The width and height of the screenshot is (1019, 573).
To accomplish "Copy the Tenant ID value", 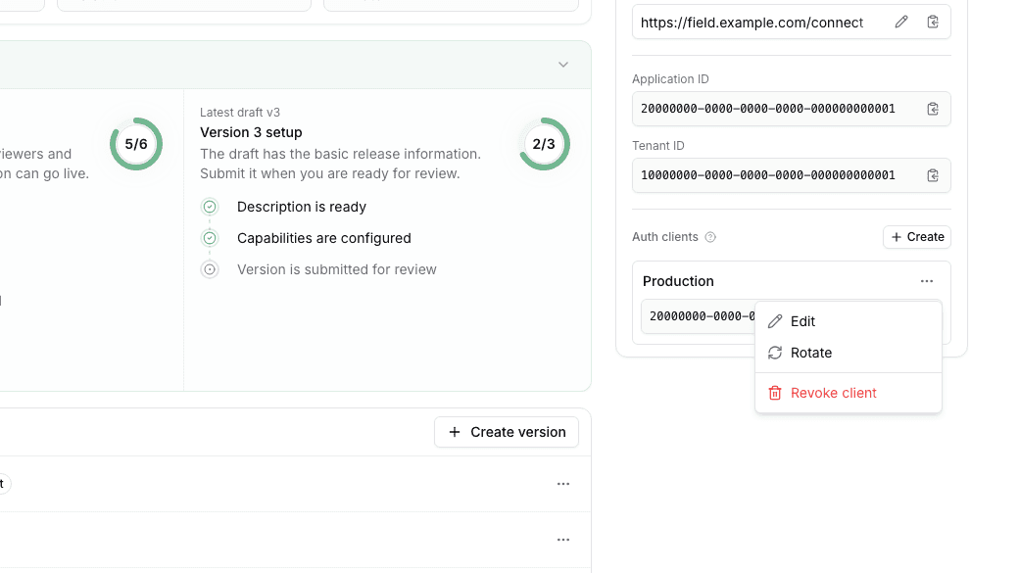I will pyautogui.click(x=933, y=175).
